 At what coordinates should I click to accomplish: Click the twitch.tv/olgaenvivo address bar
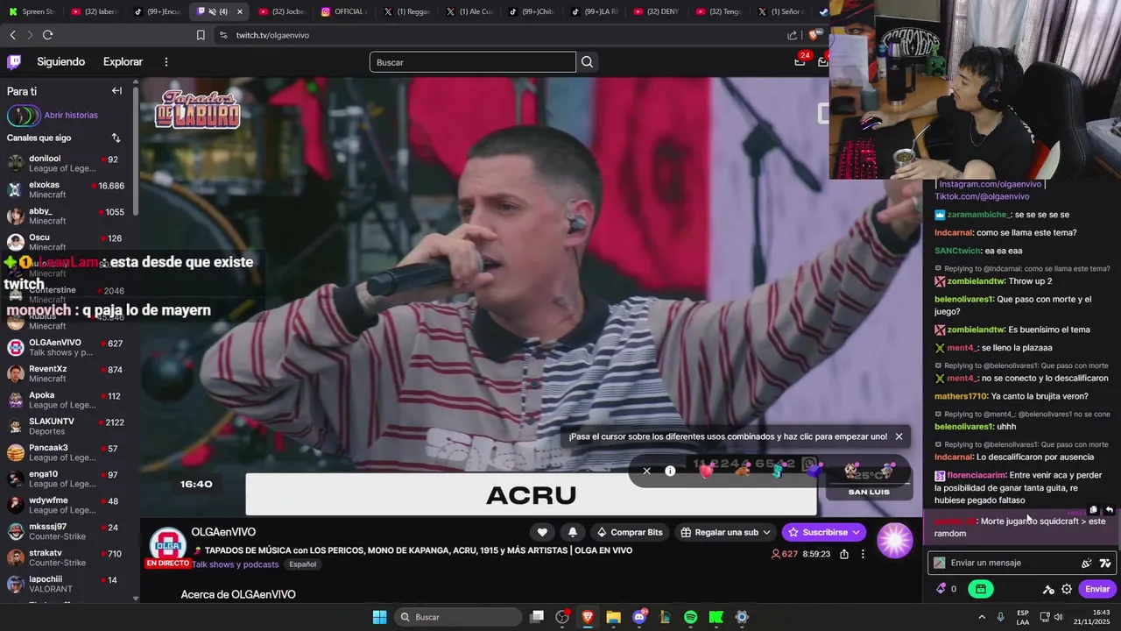pyautogui.click(x=272, y=35)
